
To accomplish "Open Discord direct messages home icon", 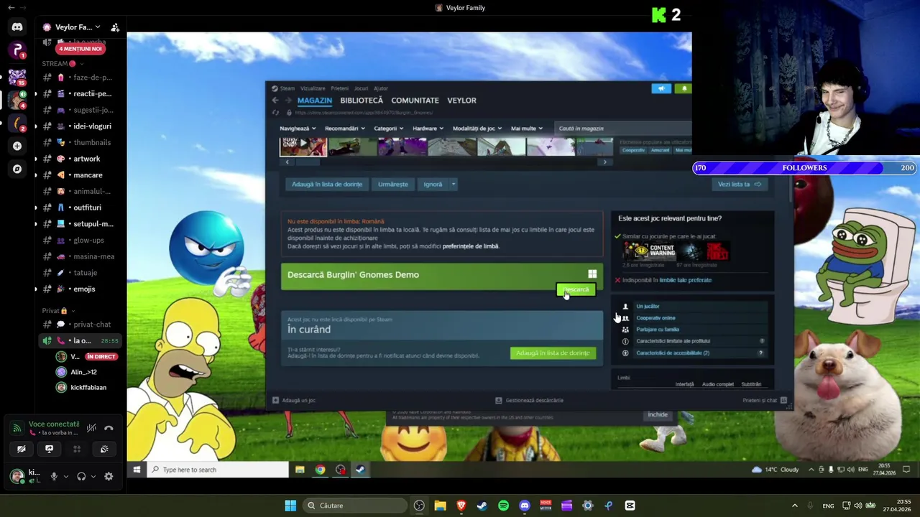I will (x=17, y=27).
